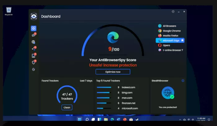Open the notification center icon
The image size is (217, 126).
point(209,119)
